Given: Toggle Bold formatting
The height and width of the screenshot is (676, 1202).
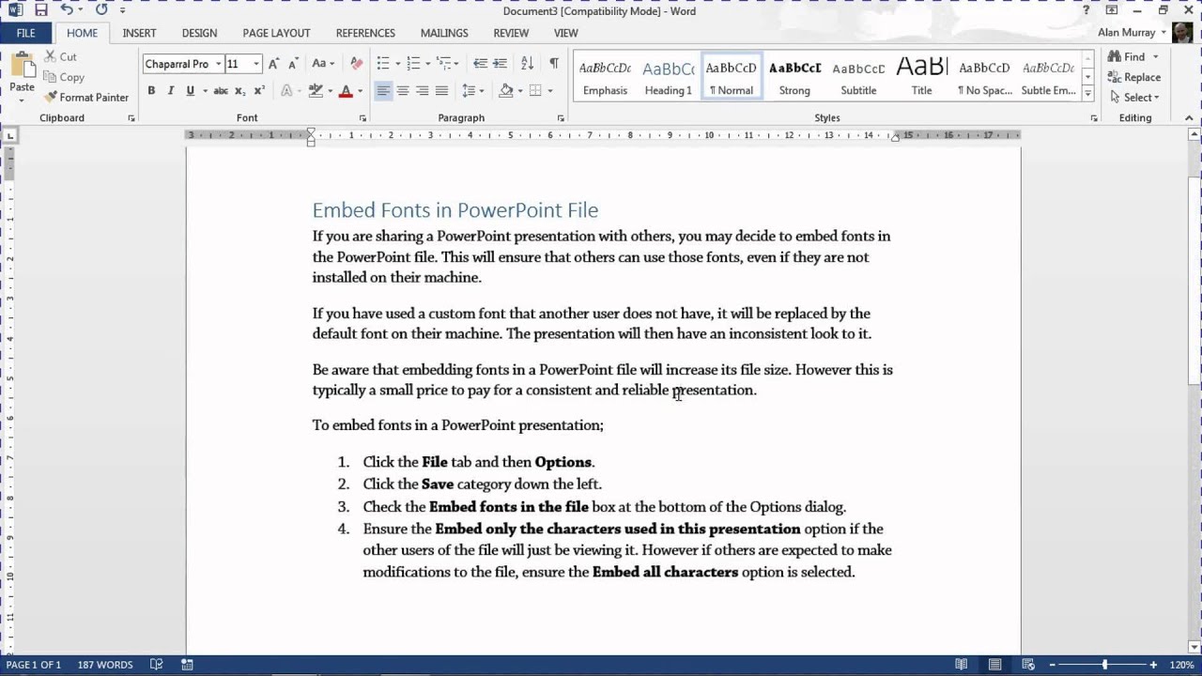Looking at the screenshot, I should (151, 91).
